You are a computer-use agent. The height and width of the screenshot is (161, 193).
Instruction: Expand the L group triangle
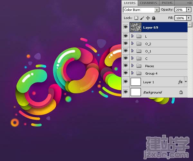[x=133, y=36]
